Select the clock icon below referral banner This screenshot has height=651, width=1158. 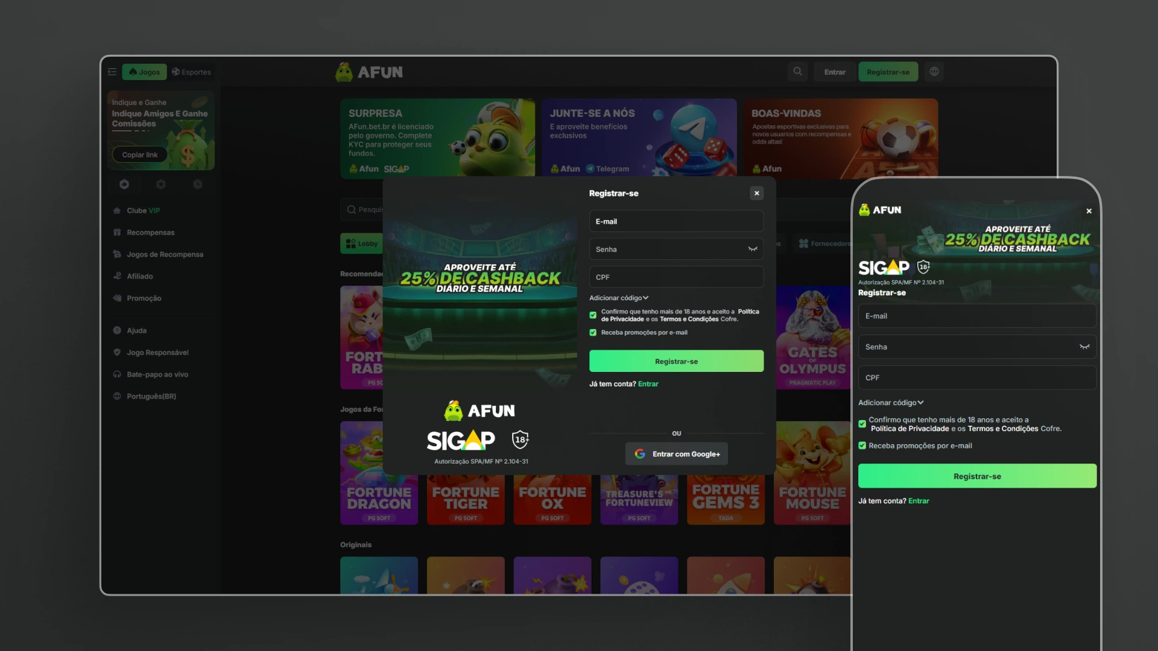click(197, 184)
